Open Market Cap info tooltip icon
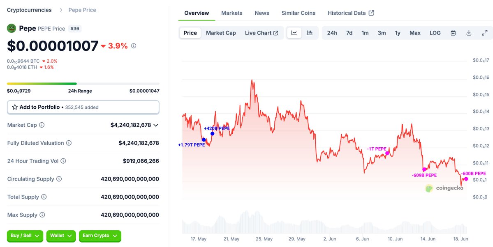Screen dimensions: 493x247 coord(42,125)
